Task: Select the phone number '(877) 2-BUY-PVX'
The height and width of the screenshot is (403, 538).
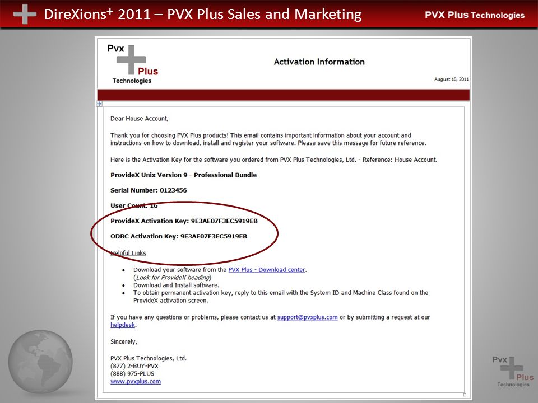Action: [x=134, y=366]
